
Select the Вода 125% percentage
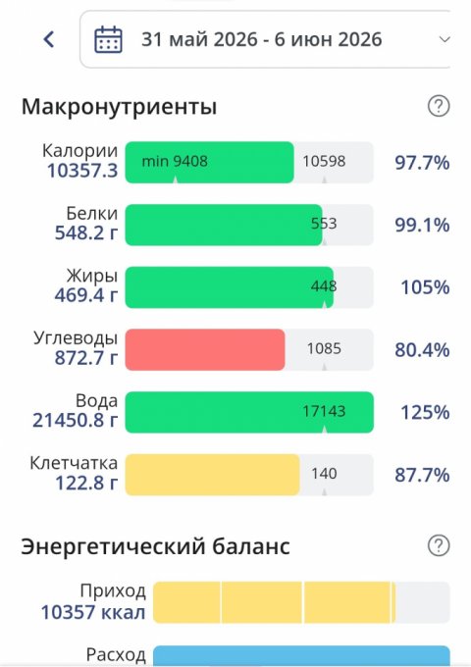tap(425, 413)
